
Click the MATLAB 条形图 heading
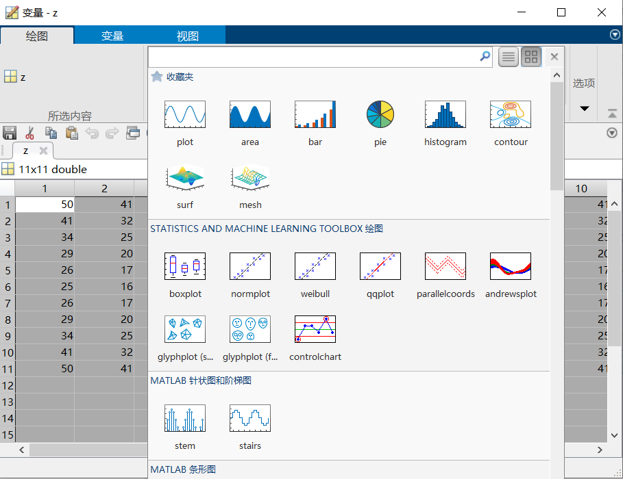point(183,469)
